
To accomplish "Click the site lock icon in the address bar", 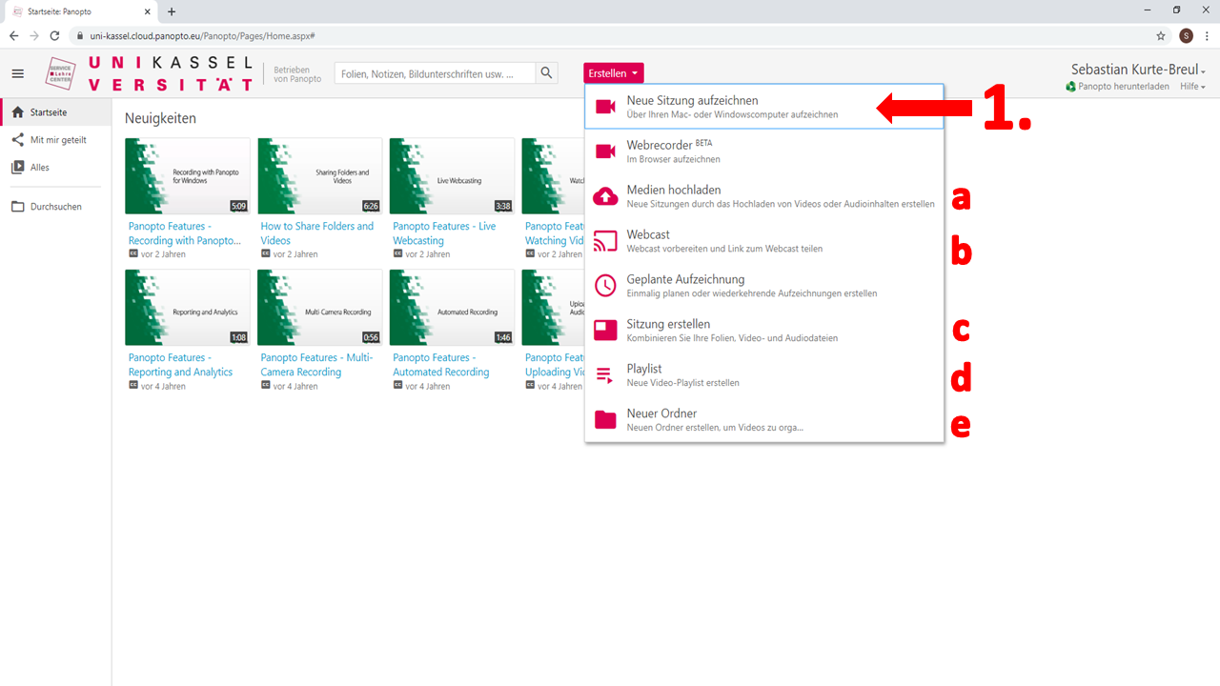I will [81, 35].
